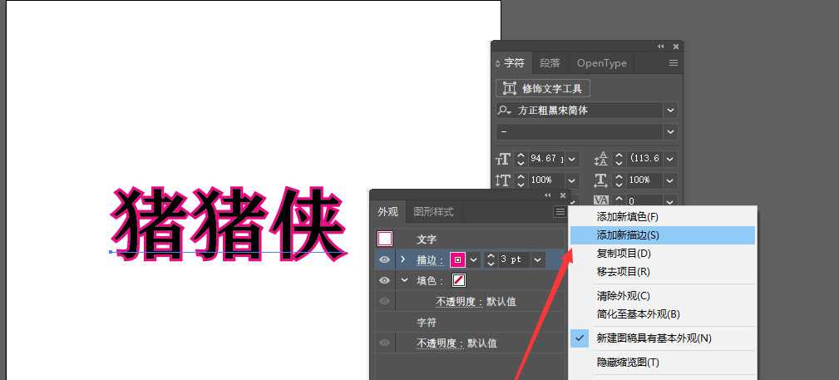839x380 pixels.
Task: Open the Character panel options menu icon
Action: 674,63
